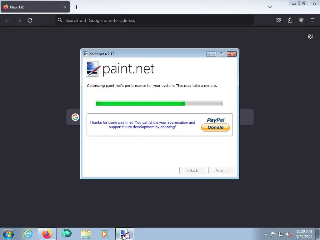The image size is (320, 240).
Task: Open Windows Media Player from taskbar
Action: (x=105, y=234)
